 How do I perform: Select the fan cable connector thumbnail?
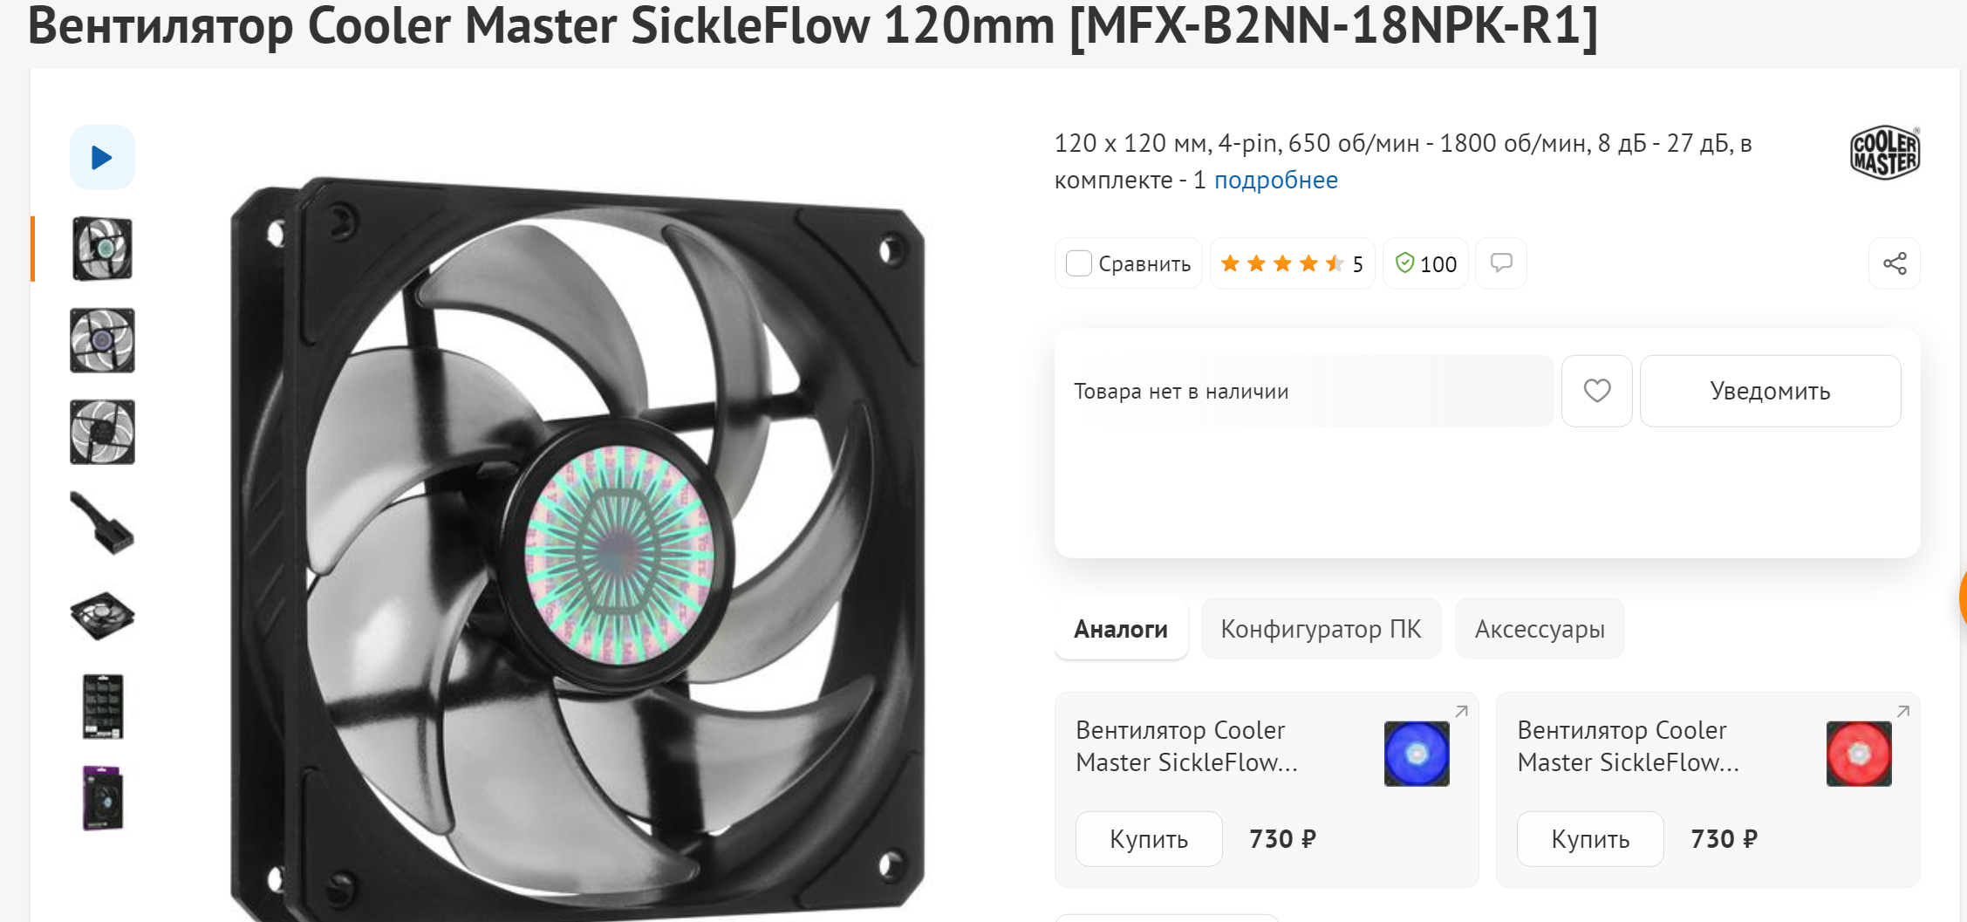[102, 523]
